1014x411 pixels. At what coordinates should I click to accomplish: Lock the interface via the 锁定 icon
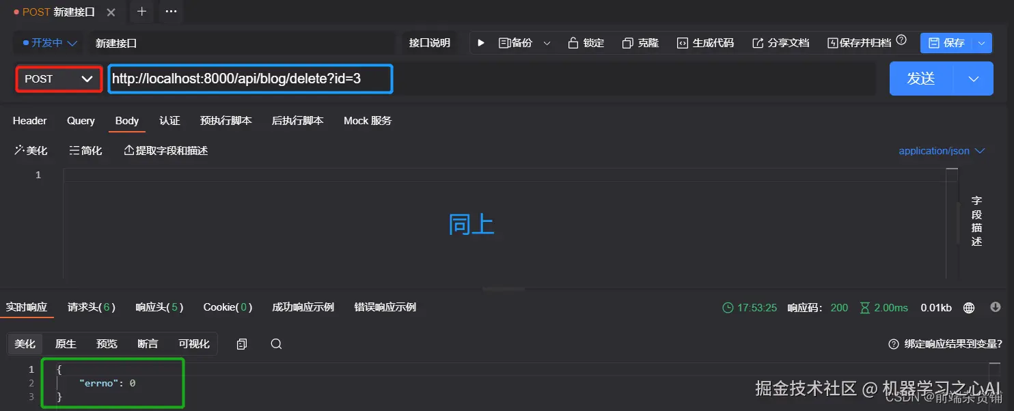[x=587, y=42]
